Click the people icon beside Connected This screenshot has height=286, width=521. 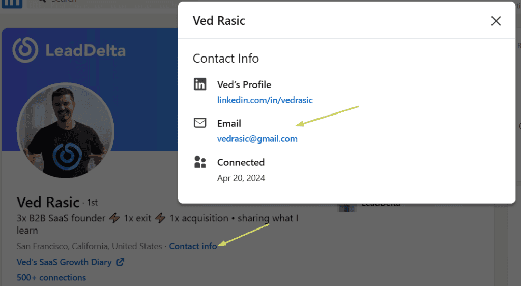click(200, 162)
